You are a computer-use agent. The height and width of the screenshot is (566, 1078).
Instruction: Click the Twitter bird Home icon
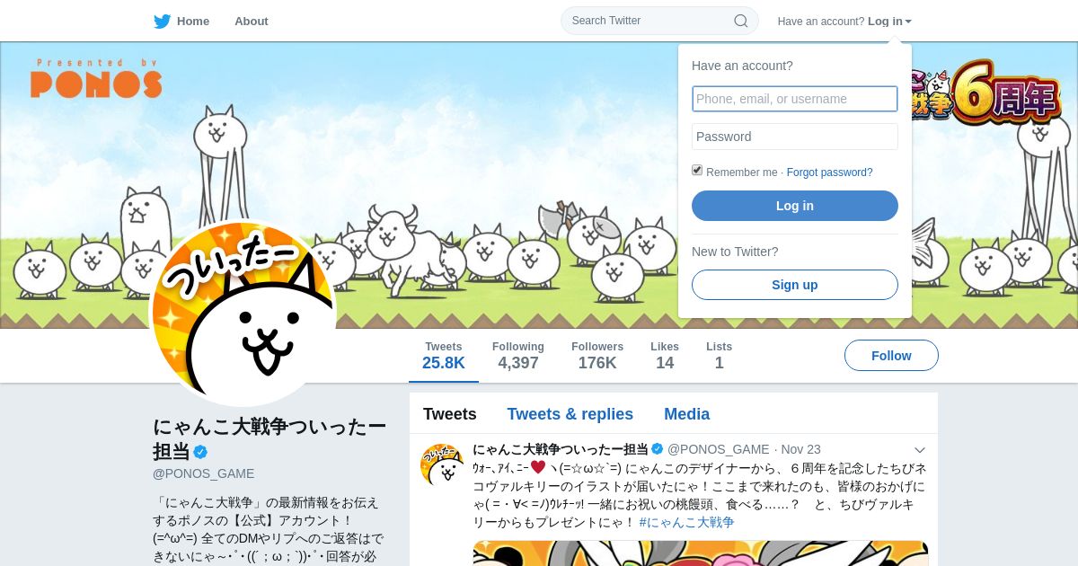tap(162, 22)
